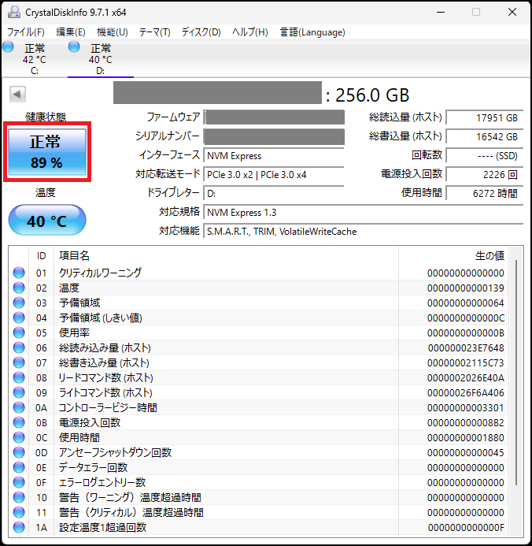532x546 pixels.
Task: Click the 電源投入回数 value 2226 回
Action: click(x=484, y=174)
